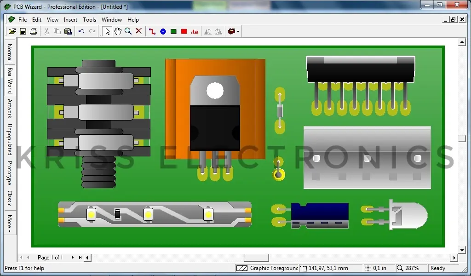Screen dimensions: 471x276
Task: Click vertical scrollbar down arrow
Action: tap(462, 250)
